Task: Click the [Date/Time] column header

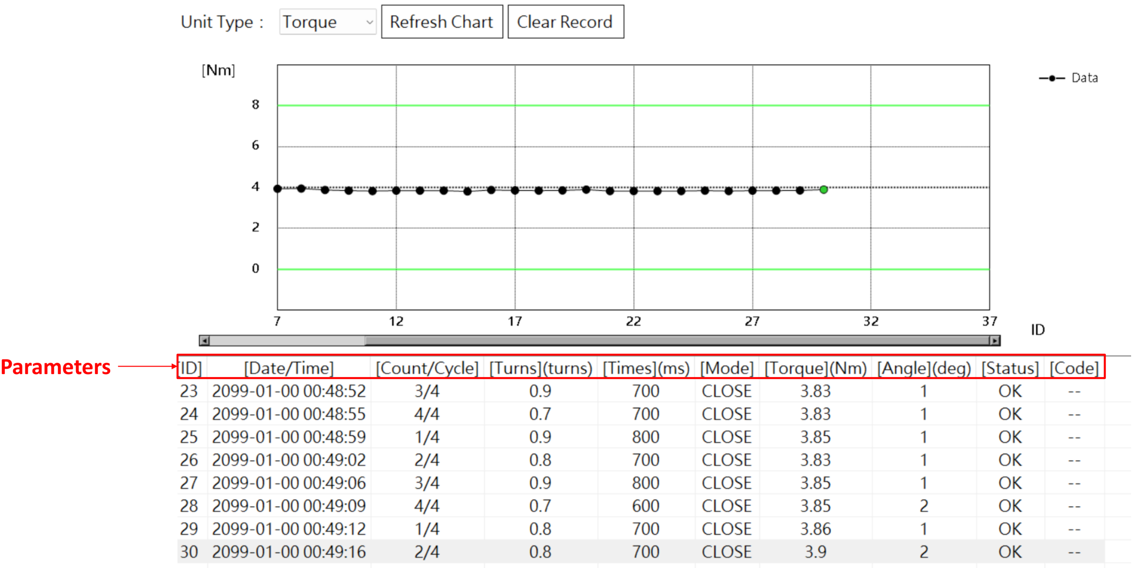Action: pos(289,368)
